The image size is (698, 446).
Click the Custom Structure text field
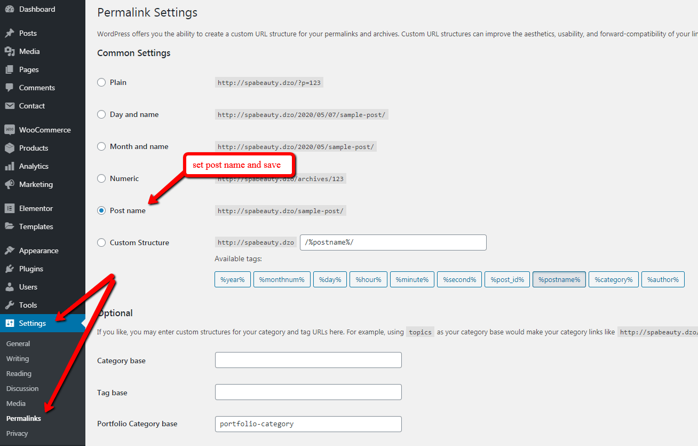393,242
